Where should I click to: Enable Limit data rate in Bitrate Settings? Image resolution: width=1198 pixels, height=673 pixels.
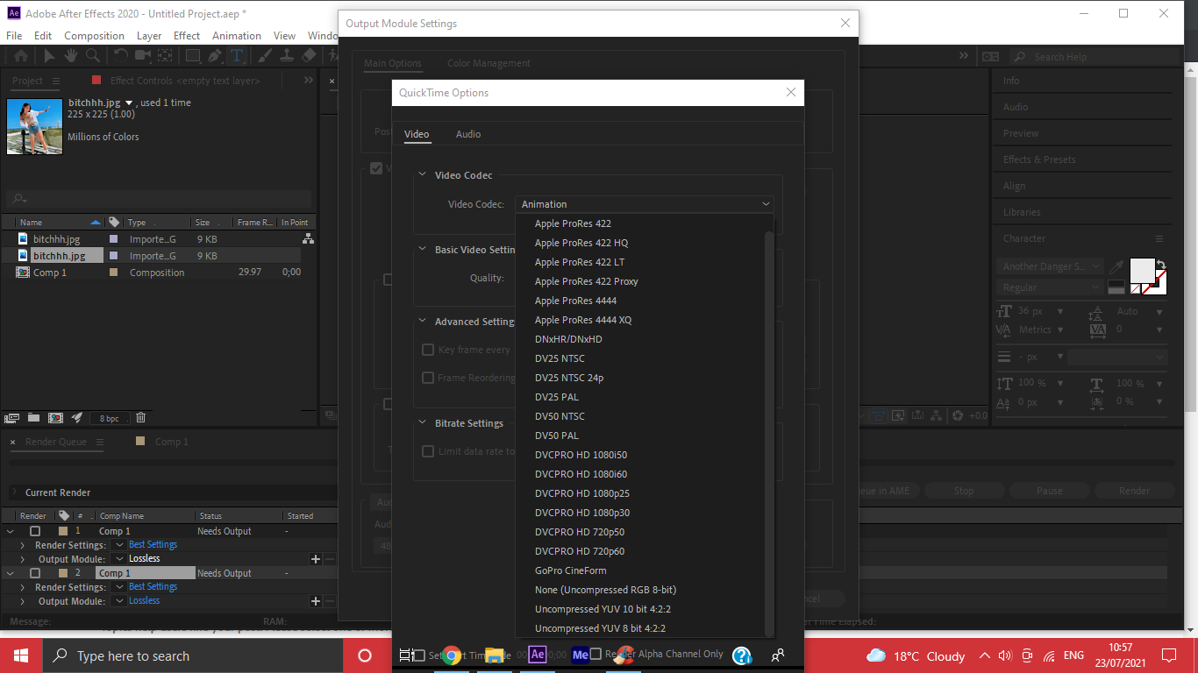[428, 451]
